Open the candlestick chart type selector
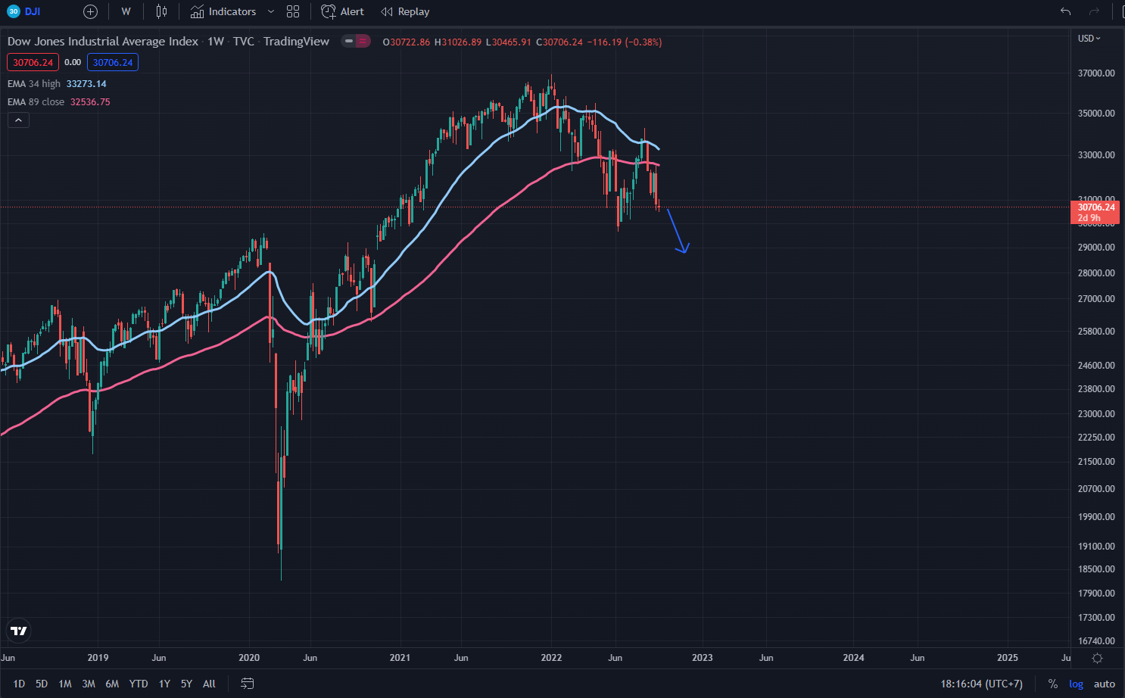Screen dimensions: 1125x698 pos(161,11)
